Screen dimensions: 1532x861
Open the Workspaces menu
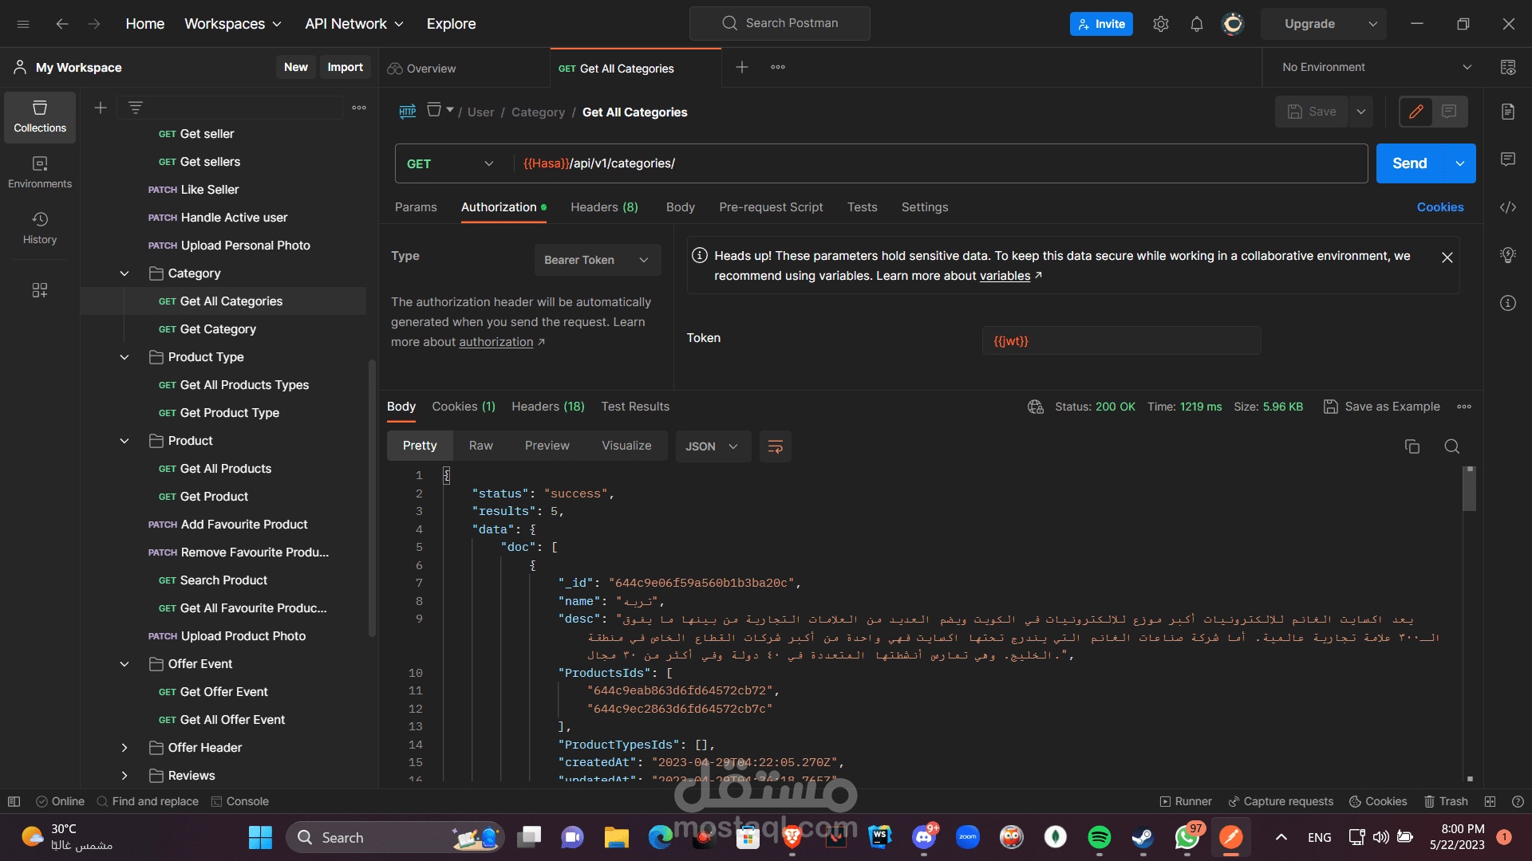click(233, 24)
